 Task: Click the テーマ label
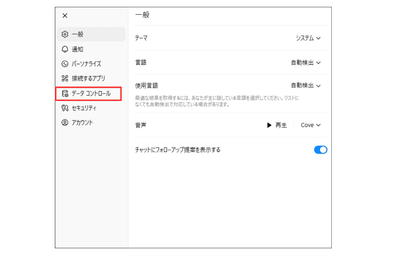141,38
